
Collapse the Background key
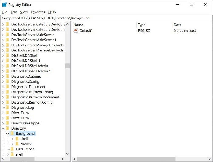(8, 134)
